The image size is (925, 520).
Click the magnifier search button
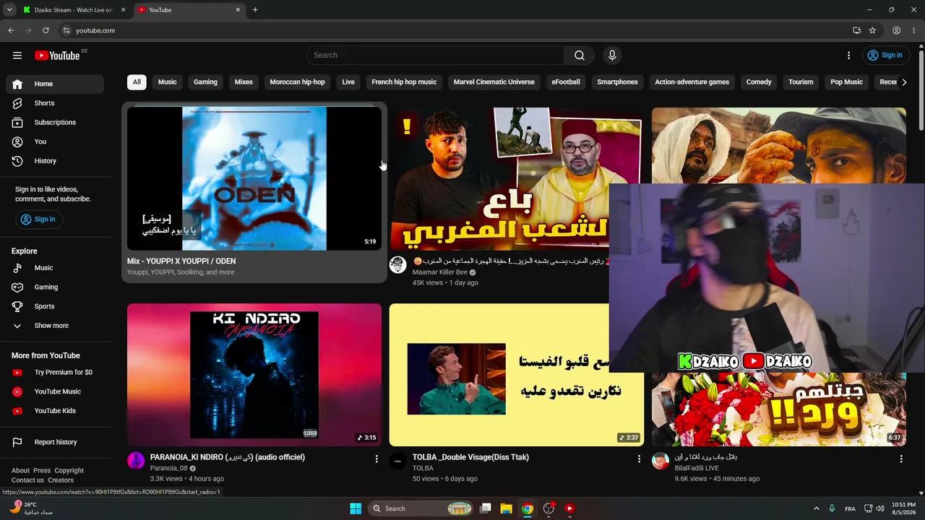click(580, 56)
